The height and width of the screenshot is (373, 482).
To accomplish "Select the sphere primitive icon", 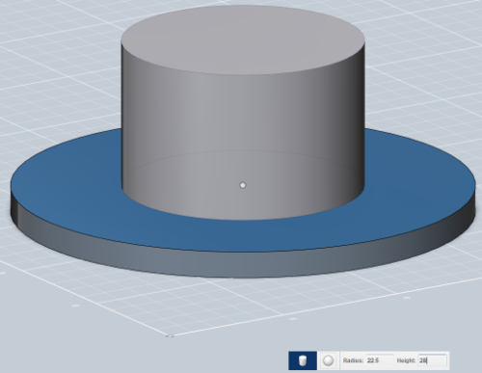I will pyautogui.click(x=329, y=360).
